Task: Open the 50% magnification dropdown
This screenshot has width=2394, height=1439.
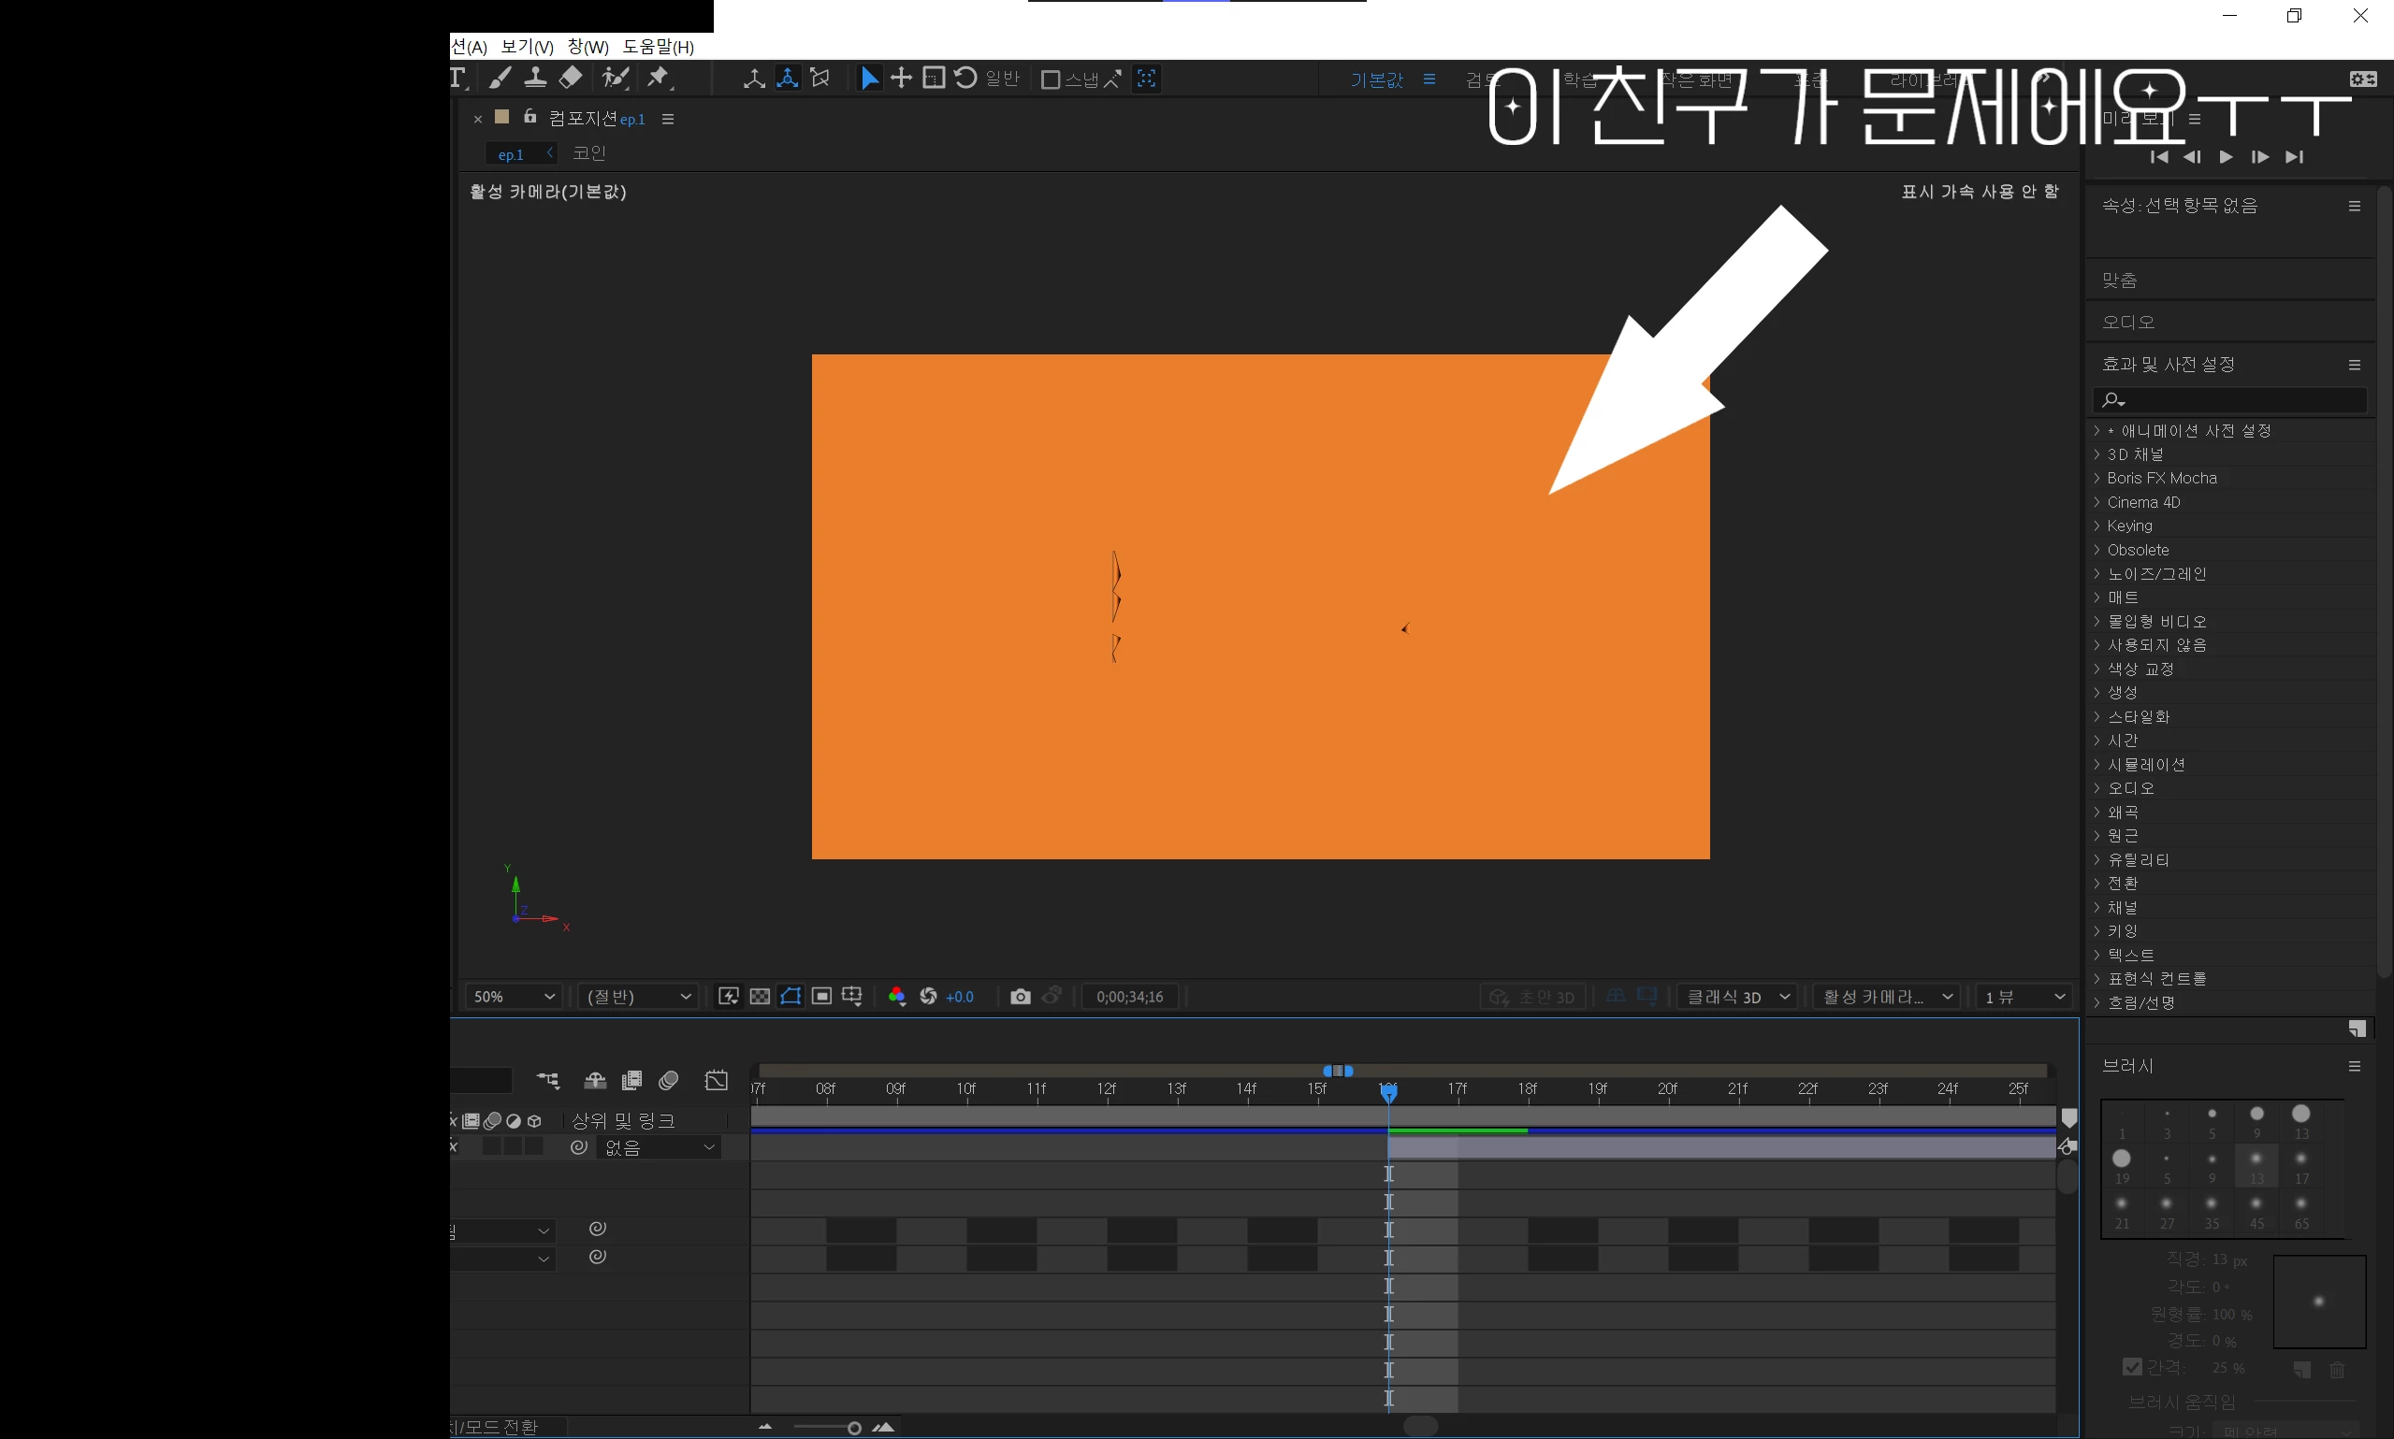Action: [514, 996]
